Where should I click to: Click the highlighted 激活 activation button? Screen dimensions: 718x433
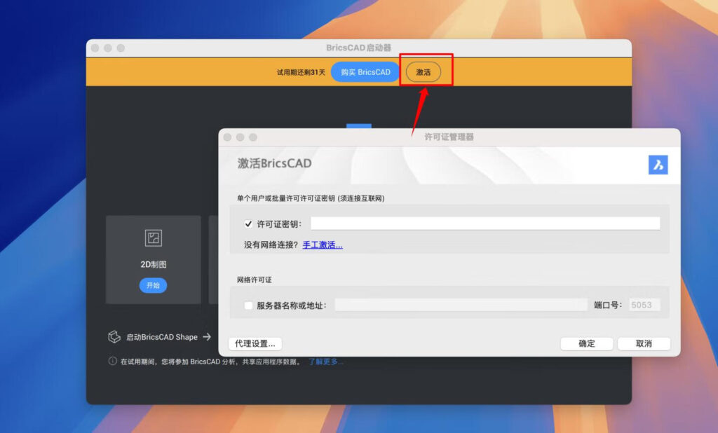tap(424, 71)
